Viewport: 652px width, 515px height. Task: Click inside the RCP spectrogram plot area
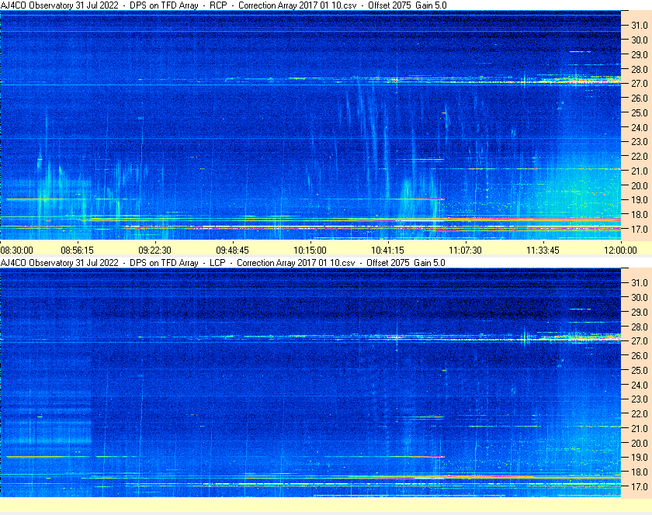[310, 125]
